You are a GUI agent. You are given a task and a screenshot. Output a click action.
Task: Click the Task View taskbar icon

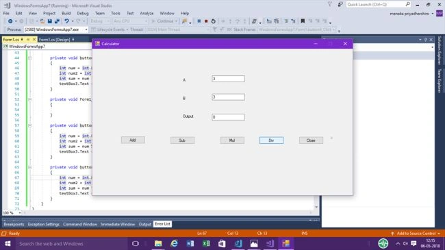[x=136, y=243]
